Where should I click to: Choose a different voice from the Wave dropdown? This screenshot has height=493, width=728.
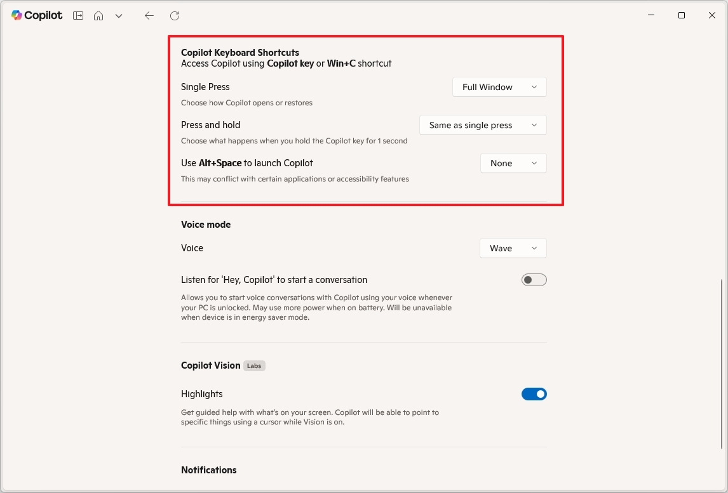[513, 248]
